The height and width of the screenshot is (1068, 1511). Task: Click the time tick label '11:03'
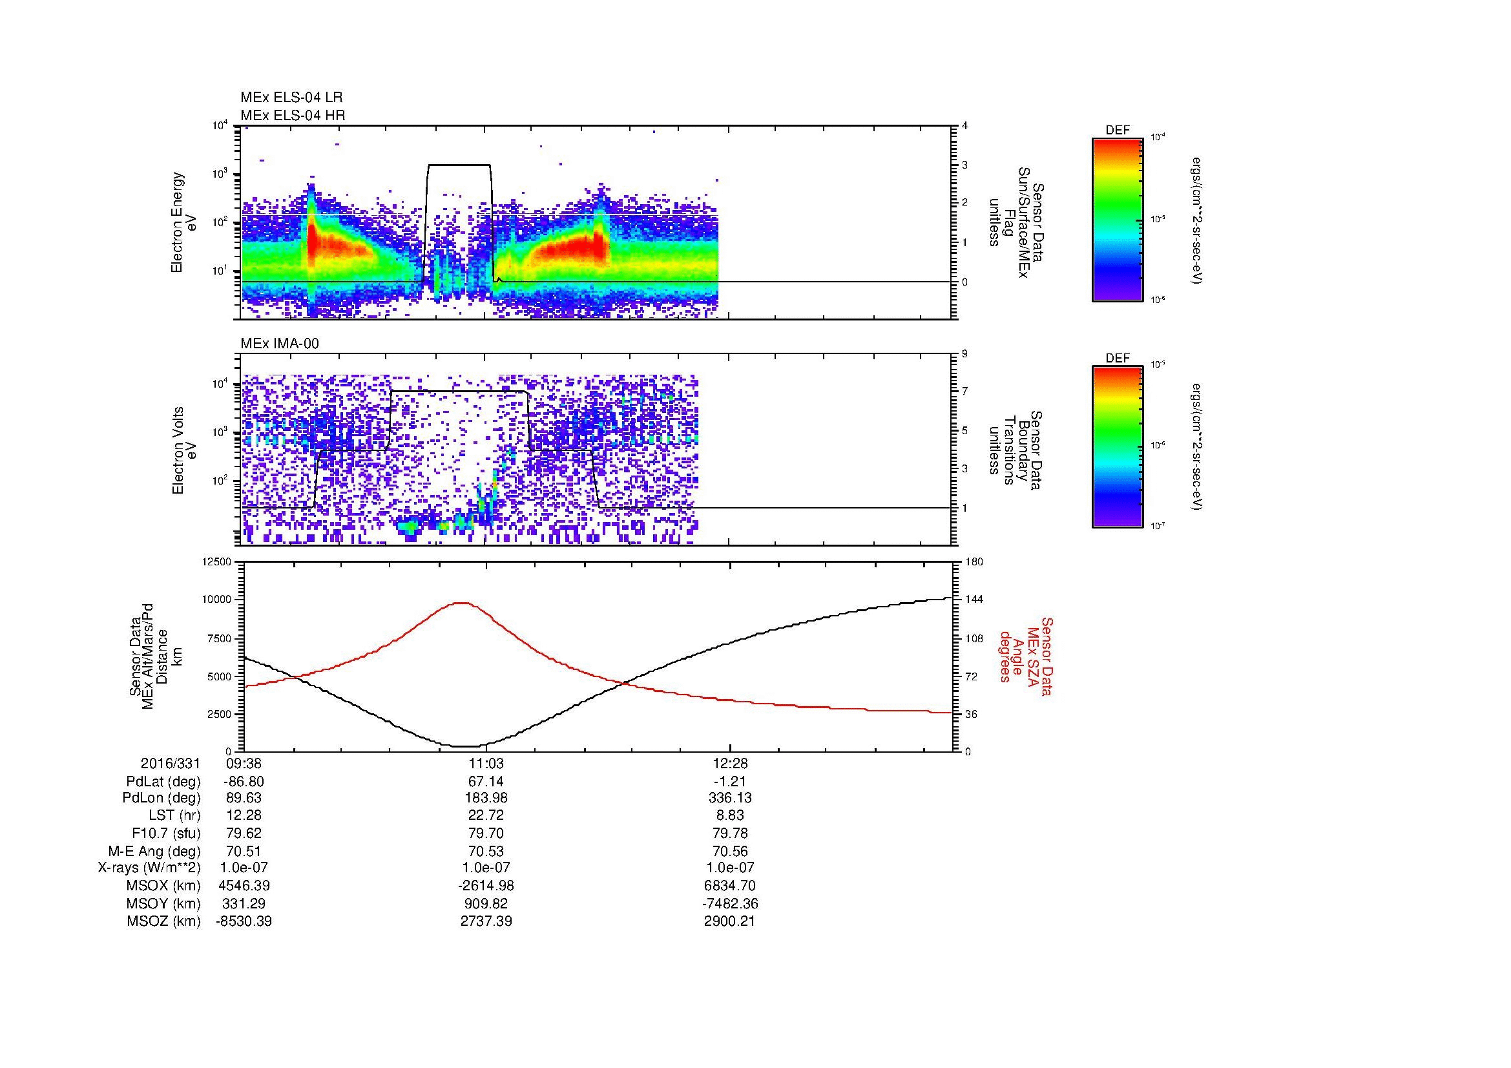486,764
